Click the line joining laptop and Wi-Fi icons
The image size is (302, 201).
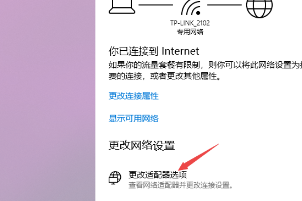point(156,5)
